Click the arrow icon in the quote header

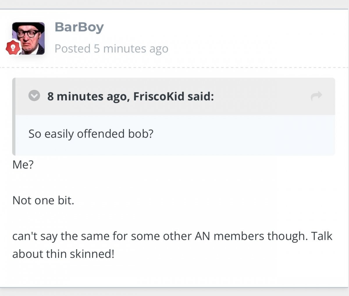tap(316, 96)
